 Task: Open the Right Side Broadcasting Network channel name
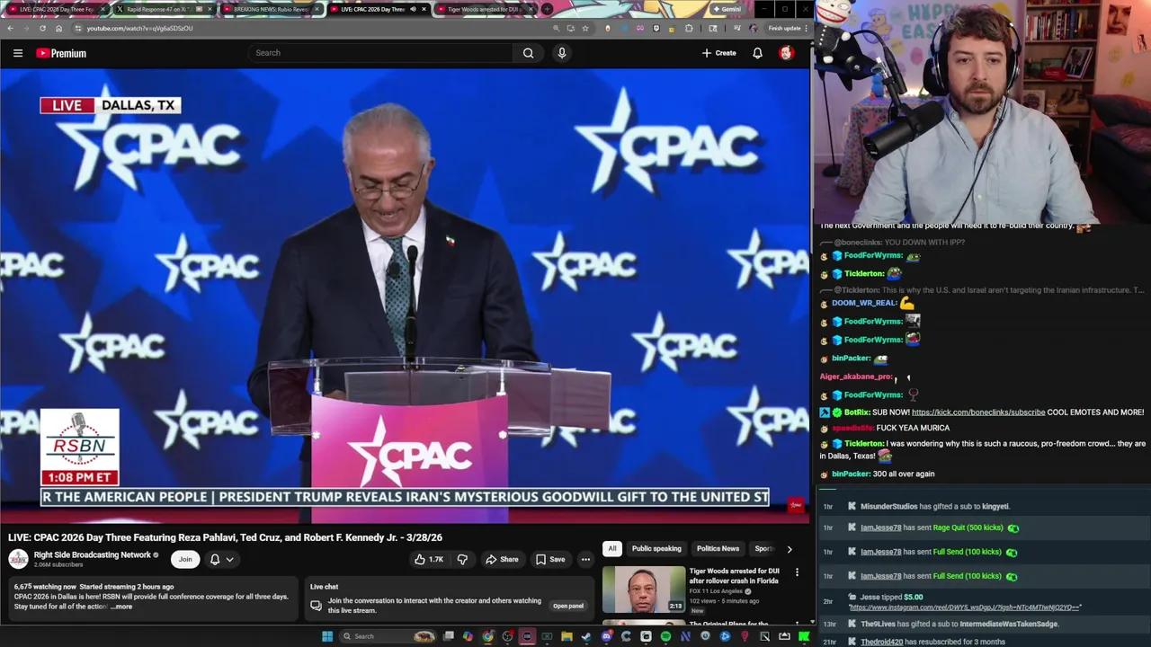93,554
